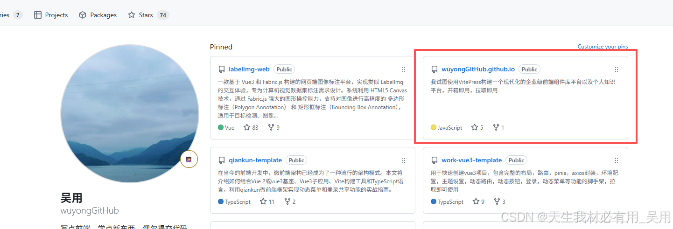The width and height of the screenshot is (673, 229).
Task: Click the repo icon beside work-vue3-template
Action: [x=435, y=160]
